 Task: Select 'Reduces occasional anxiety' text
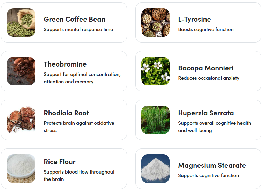209,78
